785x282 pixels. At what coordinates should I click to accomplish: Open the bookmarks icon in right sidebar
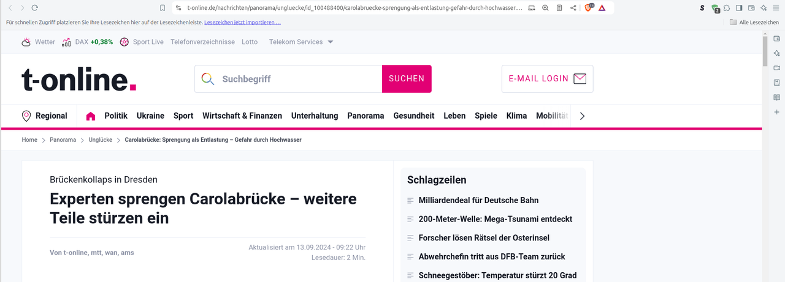776,83
